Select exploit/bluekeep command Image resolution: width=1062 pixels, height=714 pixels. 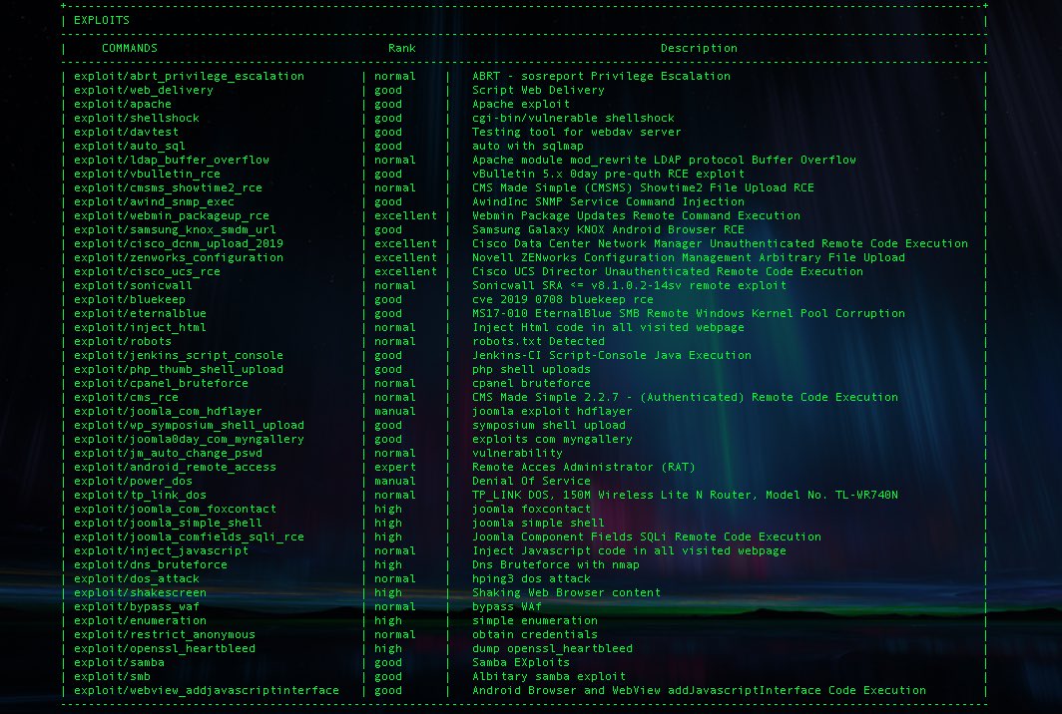(130, 300)
